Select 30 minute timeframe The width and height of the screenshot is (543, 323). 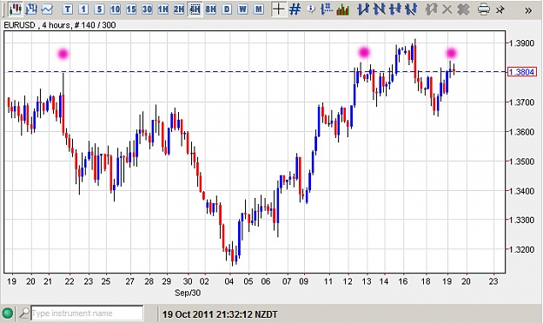click(147, 10)
